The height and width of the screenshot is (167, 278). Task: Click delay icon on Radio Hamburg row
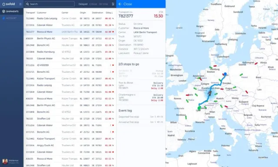coord(113,52)
